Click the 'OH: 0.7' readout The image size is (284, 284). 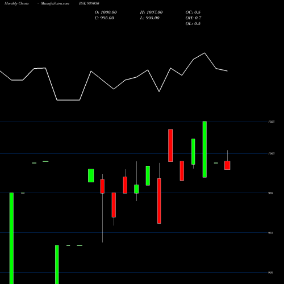click(x=193, y=18)
